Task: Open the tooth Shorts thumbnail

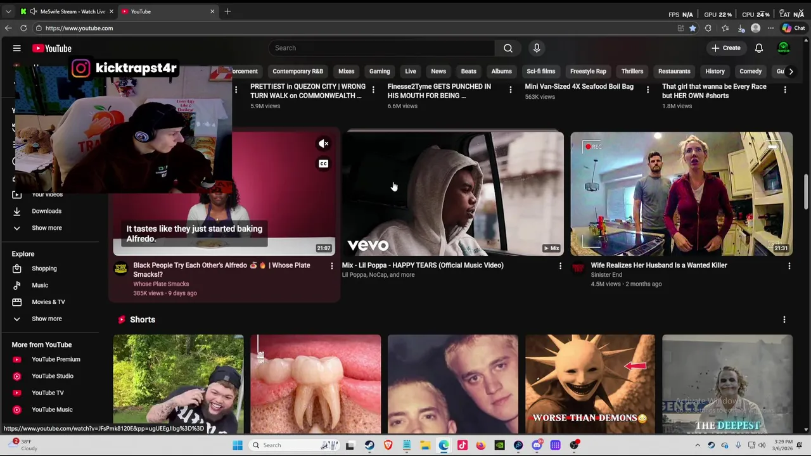Action: click(x=316, y=384)
